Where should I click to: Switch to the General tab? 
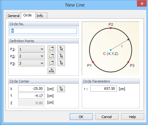[14, 16]
